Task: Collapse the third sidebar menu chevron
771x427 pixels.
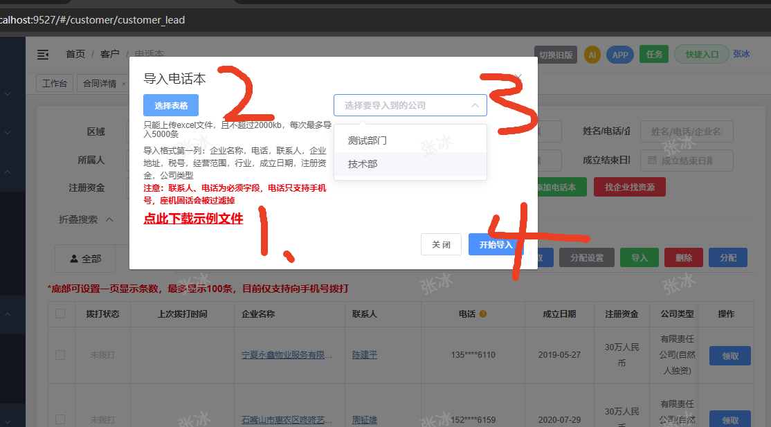Action: [x=8, y=172]
